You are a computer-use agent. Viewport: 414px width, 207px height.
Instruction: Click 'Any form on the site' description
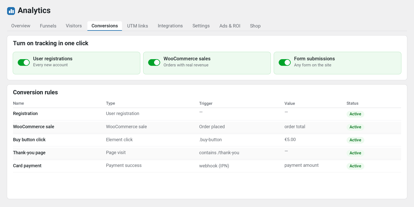point(313,65)
